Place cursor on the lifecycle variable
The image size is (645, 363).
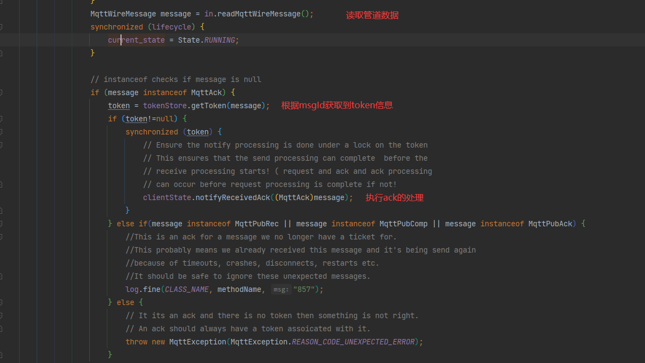171,27
